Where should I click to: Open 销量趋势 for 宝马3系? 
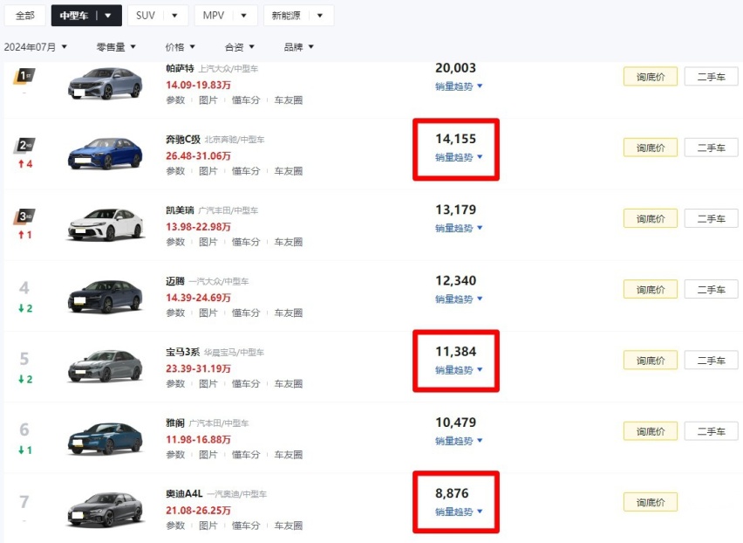pyautogui.click(x=459, y=370)
